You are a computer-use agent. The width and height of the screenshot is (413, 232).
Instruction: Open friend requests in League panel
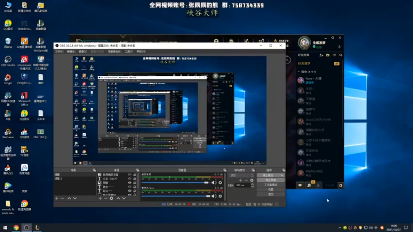pyautogui.click(x=319, y=63)
